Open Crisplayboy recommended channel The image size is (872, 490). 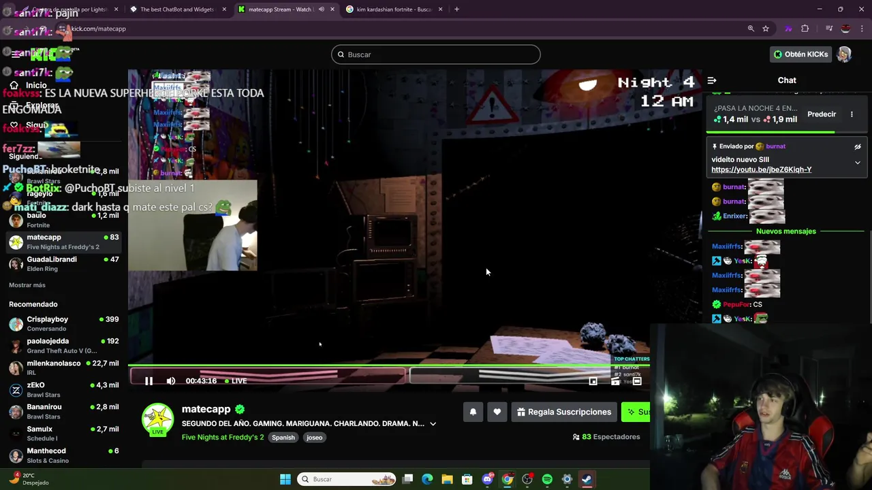coord(64,324)
